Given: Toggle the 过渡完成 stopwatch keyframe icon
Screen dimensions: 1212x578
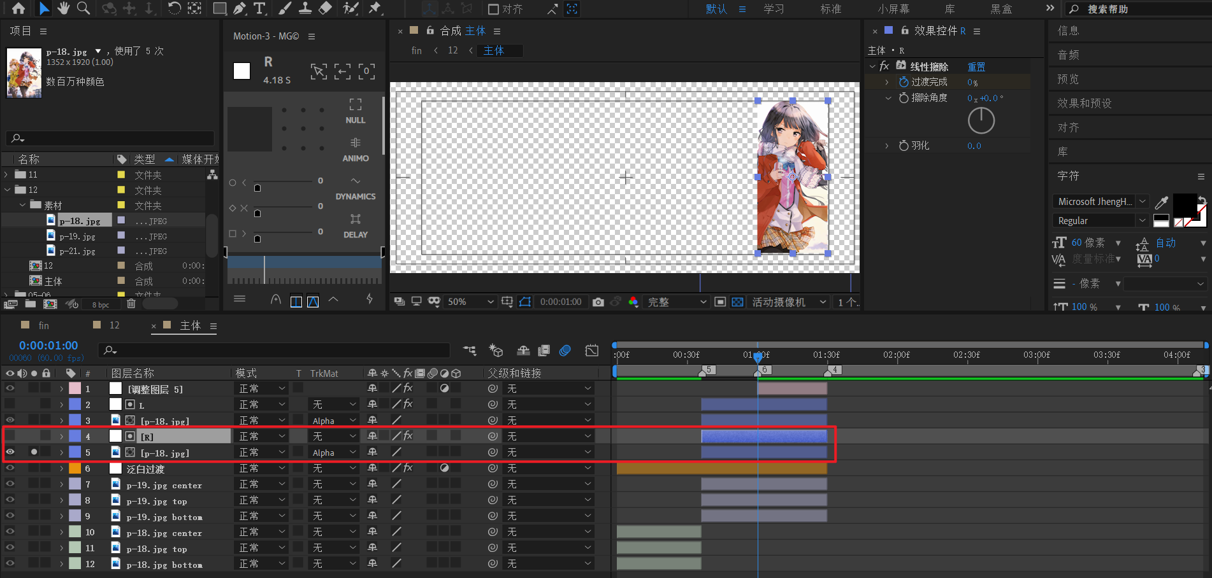Looking at the screenshot, I should pos(904,82).
